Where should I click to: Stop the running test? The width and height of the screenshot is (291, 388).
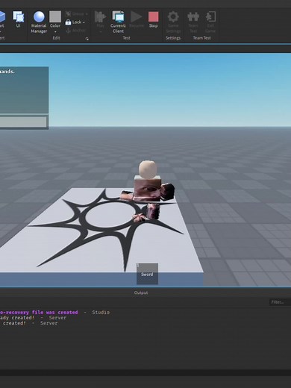click(153, 19)
